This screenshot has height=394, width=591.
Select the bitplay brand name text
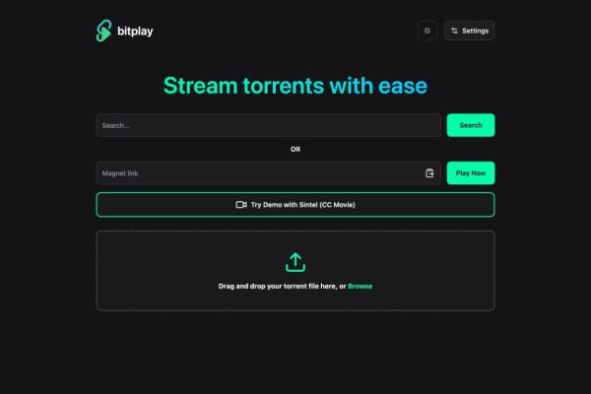click(x=137, y=31)
